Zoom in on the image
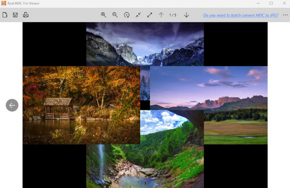 103,15
